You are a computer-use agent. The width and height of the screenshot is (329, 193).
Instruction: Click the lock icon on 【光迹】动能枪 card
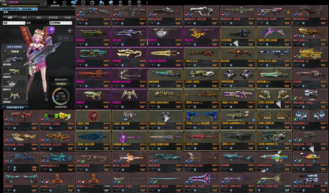coord(194,86)
